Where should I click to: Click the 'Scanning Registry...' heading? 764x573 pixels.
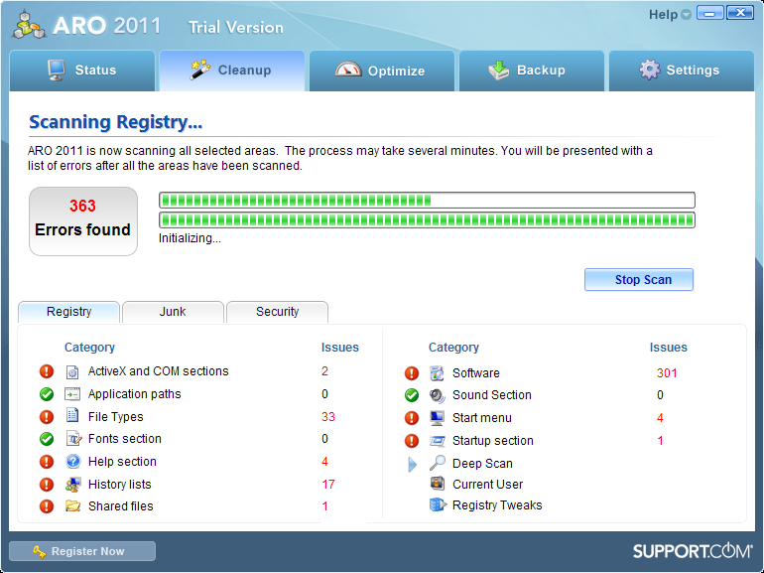pos(115,122)
